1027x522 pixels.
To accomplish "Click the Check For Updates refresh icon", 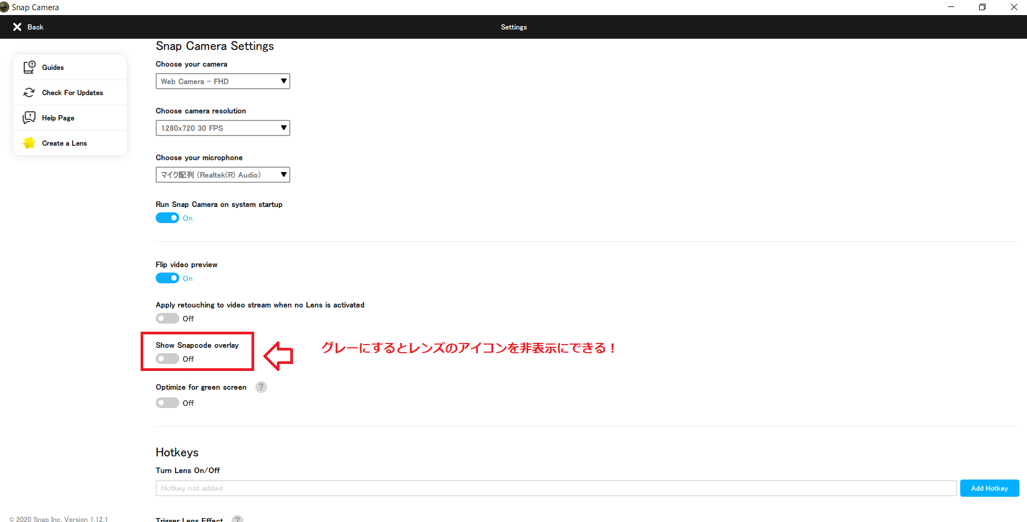I will (29, 92).
